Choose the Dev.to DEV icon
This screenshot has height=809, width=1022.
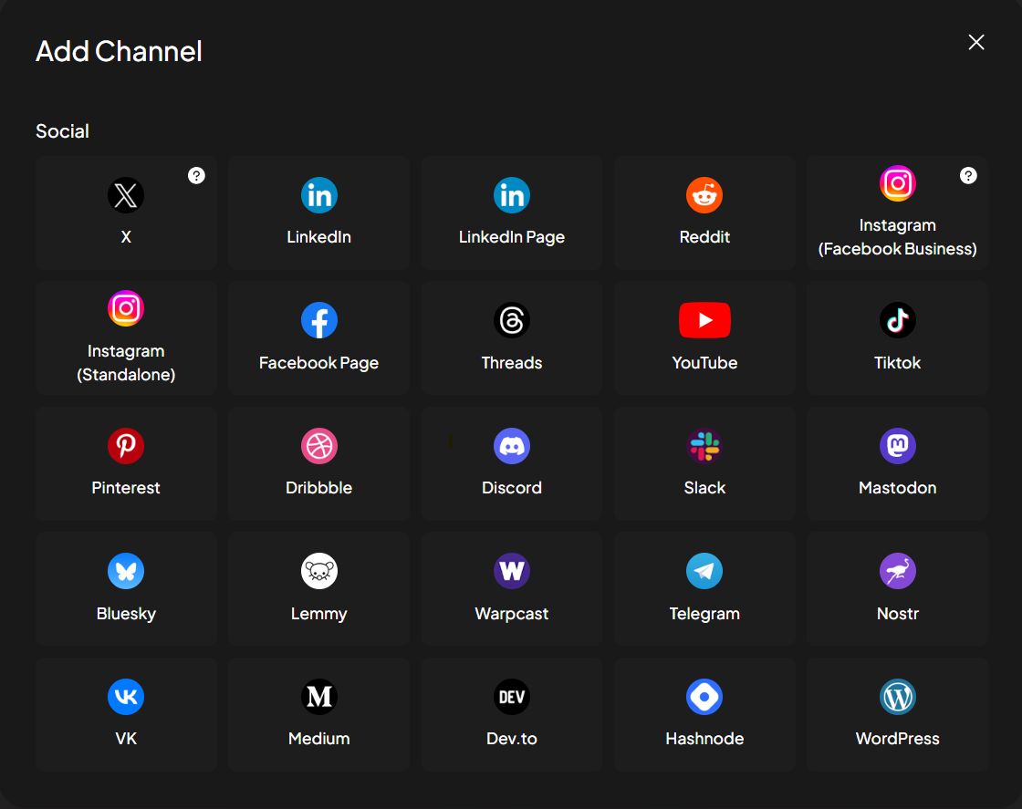point(512,697)
